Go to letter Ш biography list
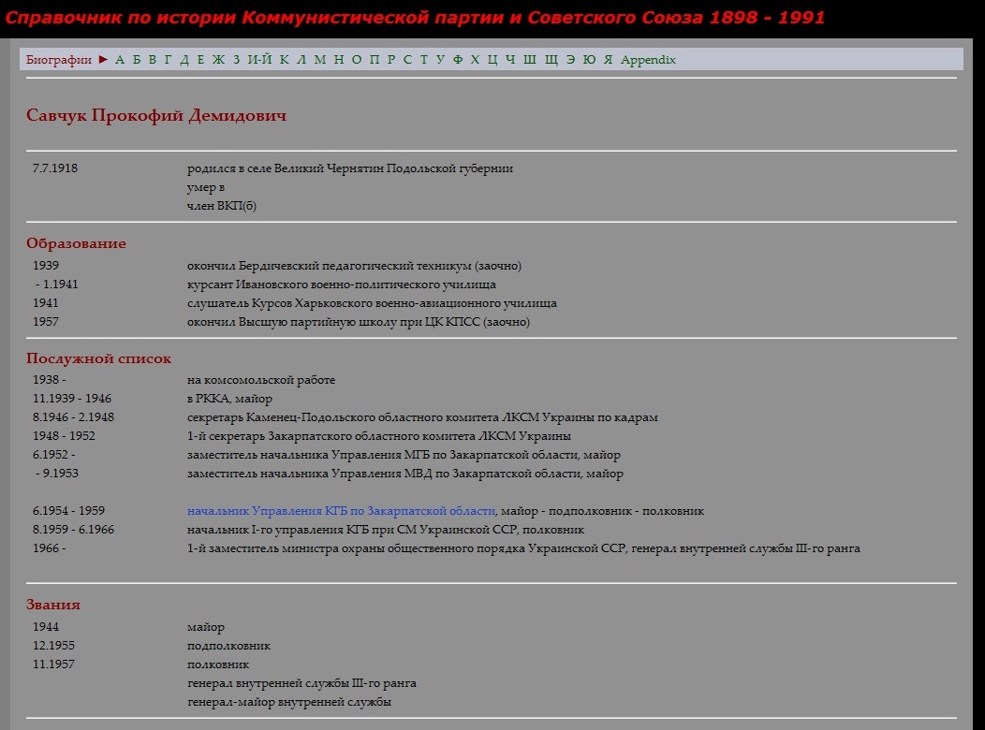 click(530, 60)
